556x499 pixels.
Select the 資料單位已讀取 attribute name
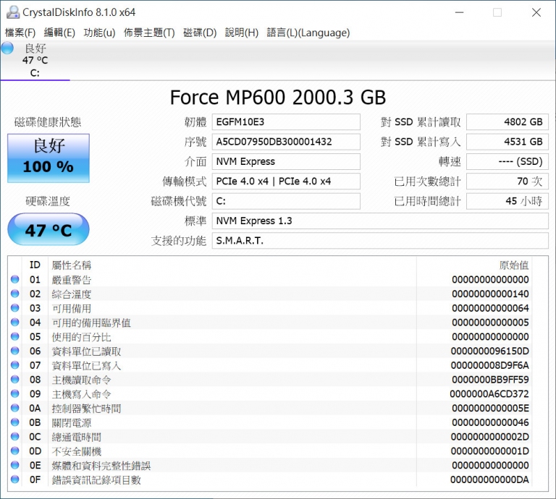(86, 351)
